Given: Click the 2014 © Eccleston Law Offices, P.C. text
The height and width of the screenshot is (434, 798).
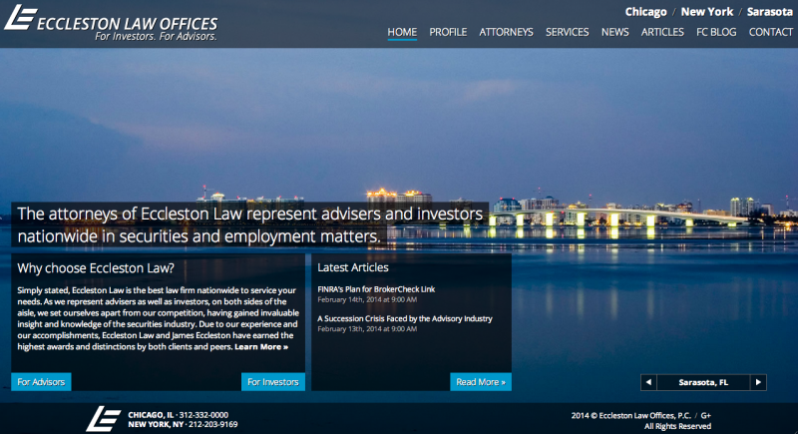Looking at the screenshot, I should (631, 415).
